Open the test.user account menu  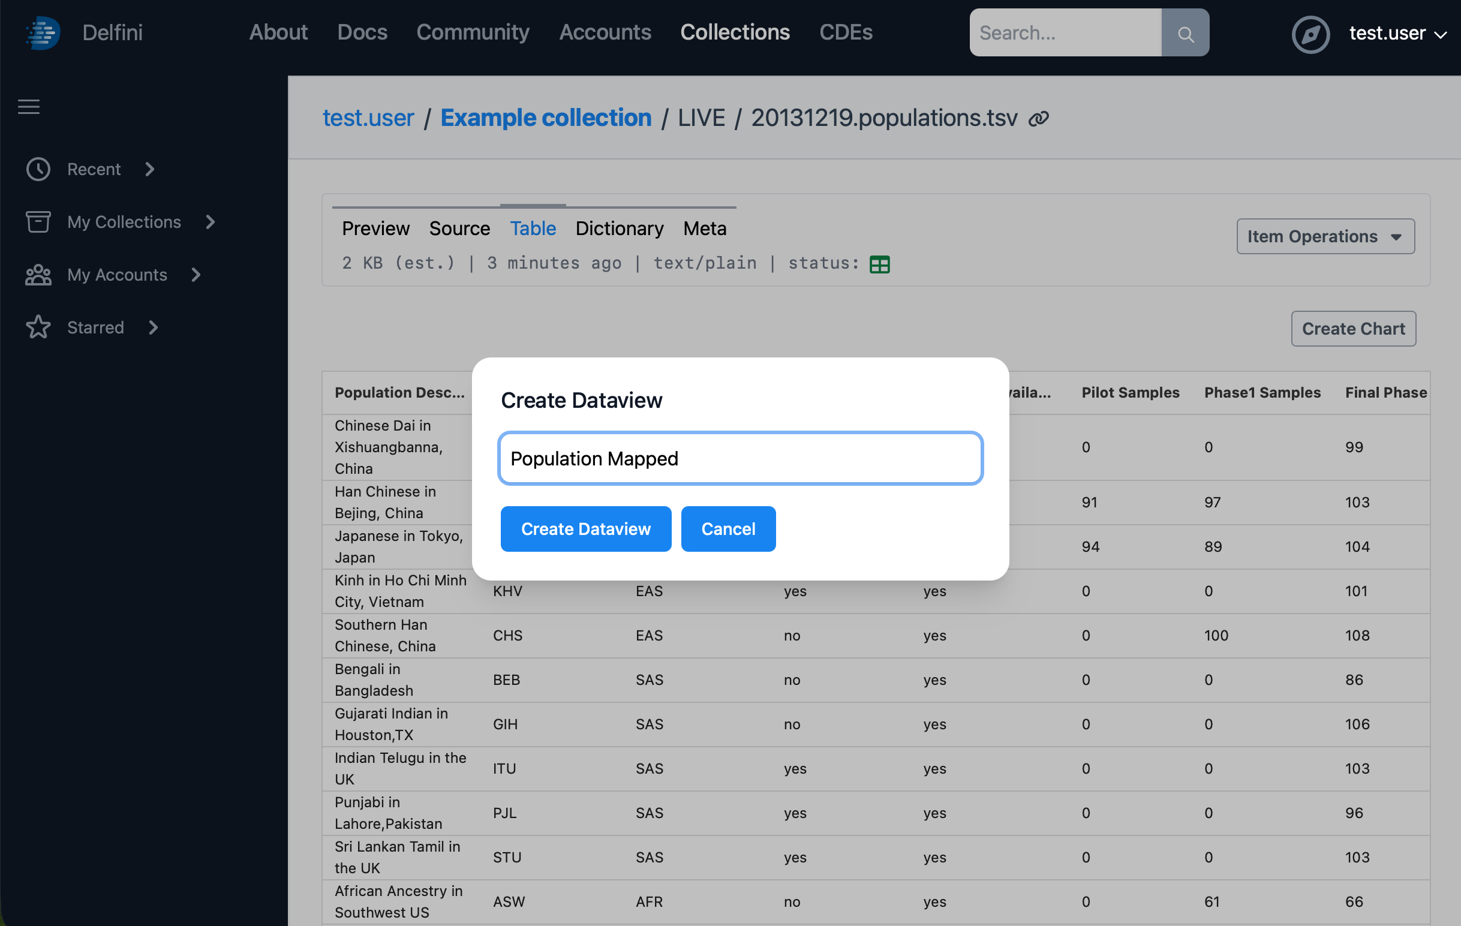[x=1397, y=34]
